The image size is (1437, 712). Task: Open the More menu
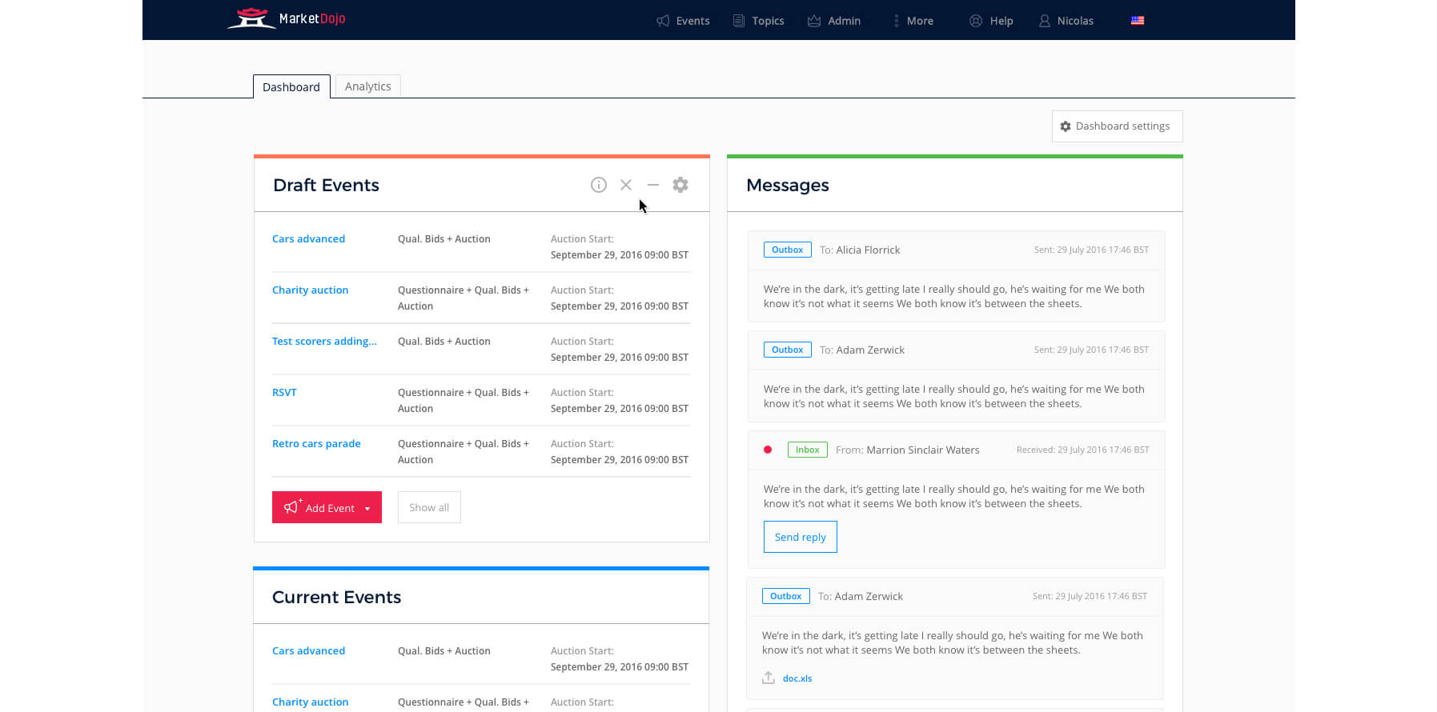point(913,21)
